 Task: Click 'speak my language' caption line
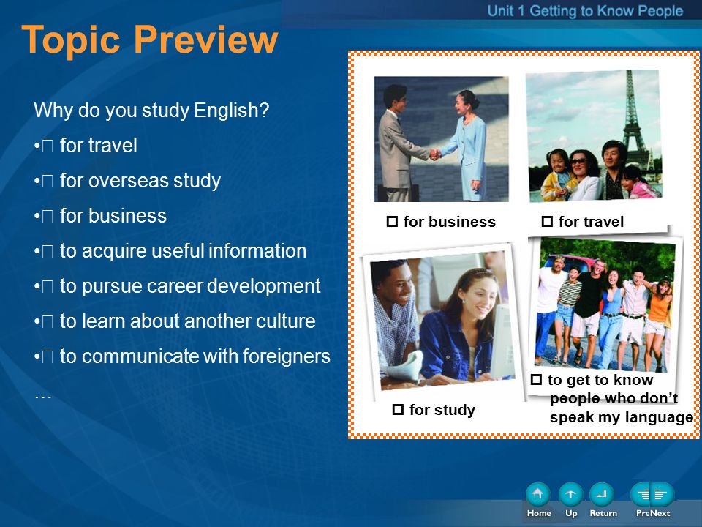pyautogui.click(x=622, y=417)
